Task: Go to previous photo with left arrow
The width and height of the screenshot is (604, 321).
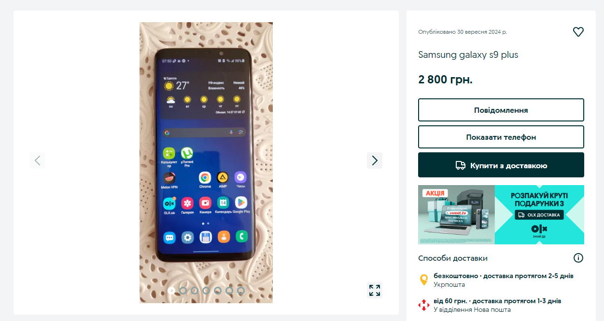Action: 38,160
